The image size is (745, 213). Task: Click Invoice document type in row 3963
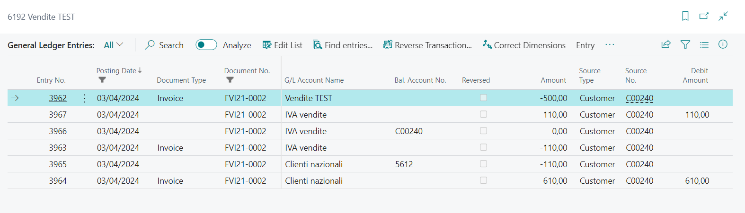pos(170,148)
